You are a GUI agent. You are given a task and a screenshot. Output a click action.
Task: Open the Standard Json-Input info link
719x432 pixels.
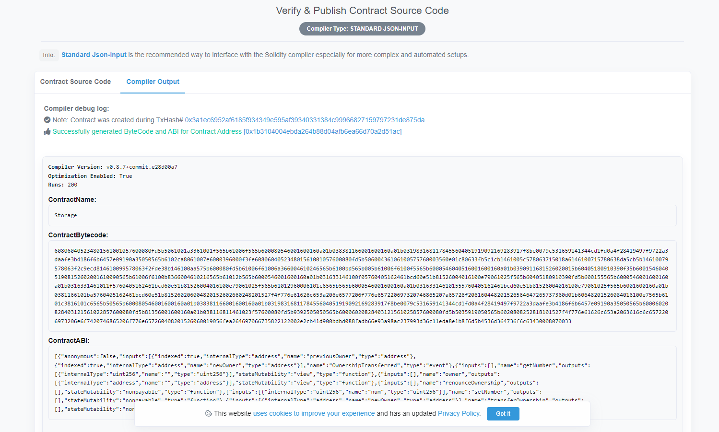(94, 55)
